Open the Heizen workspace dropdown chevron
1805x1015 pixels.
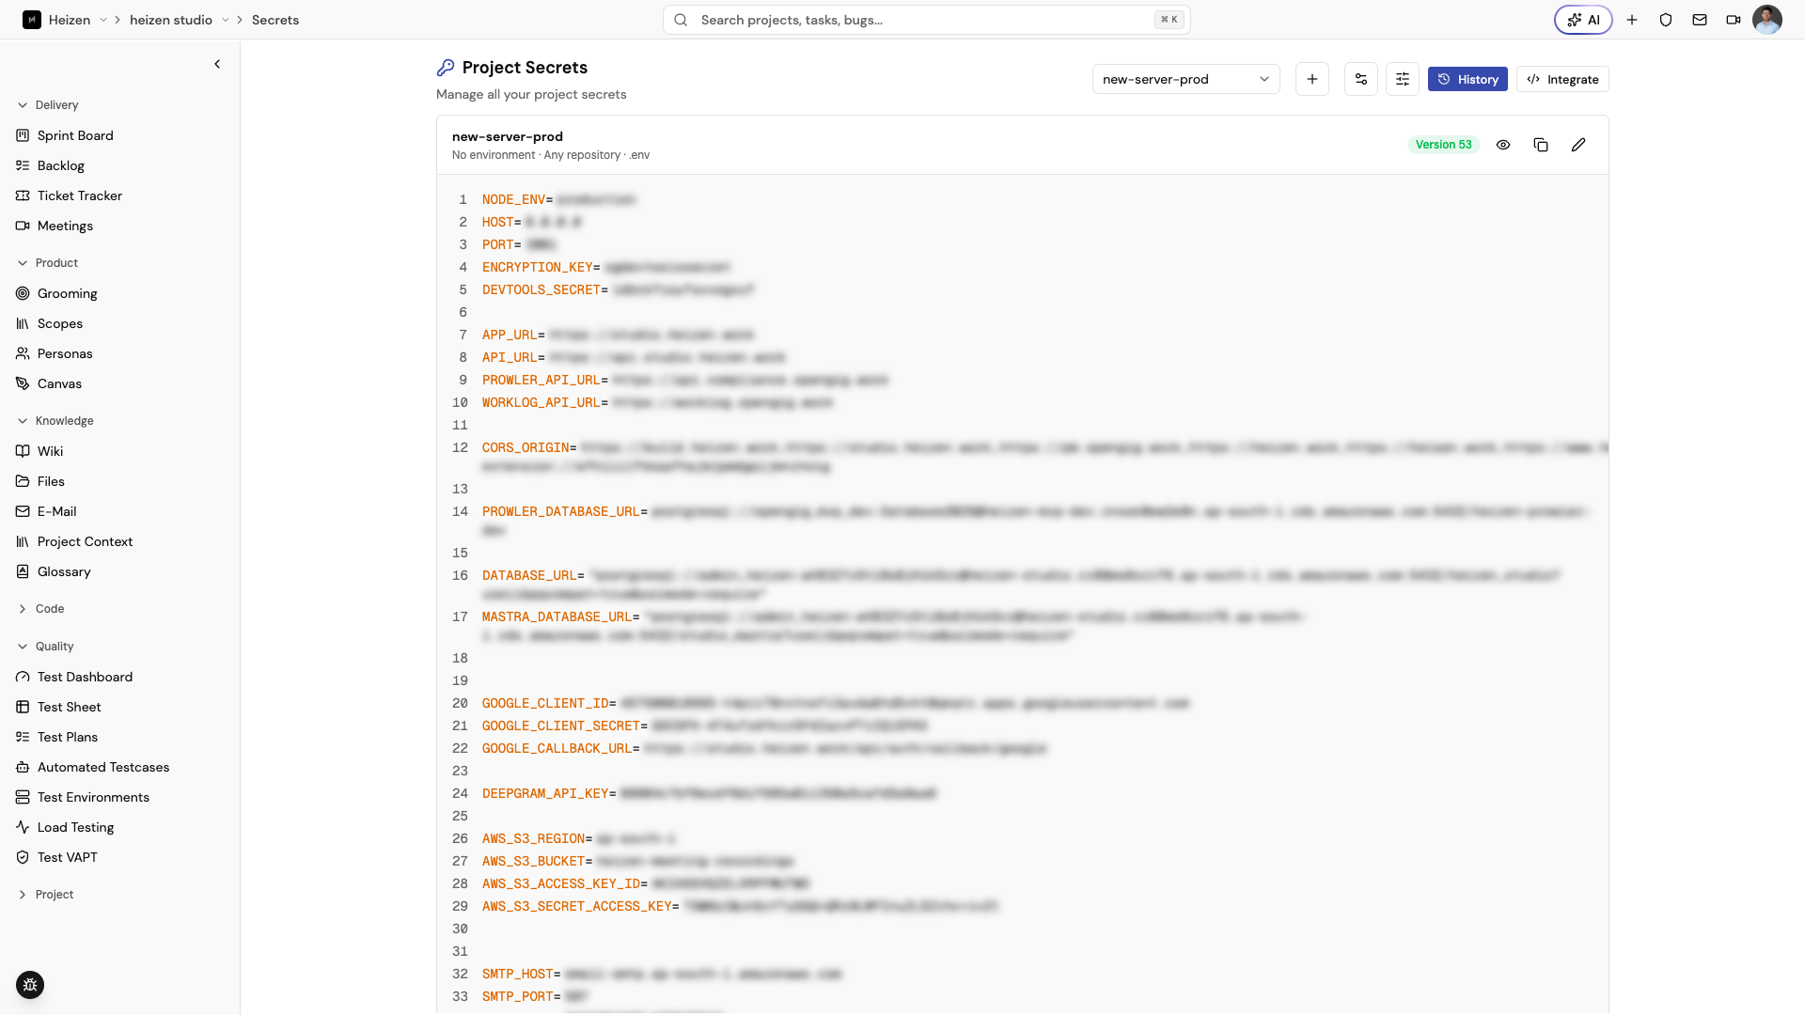pyautogui.click(x=103, y=20)
